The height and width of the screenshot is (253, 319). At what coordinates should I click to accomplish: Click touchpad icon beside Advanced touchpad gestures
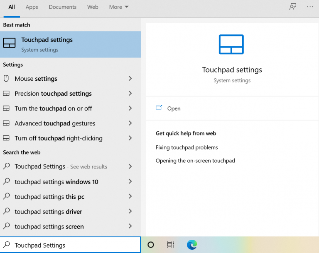click(x=6, y=123)
